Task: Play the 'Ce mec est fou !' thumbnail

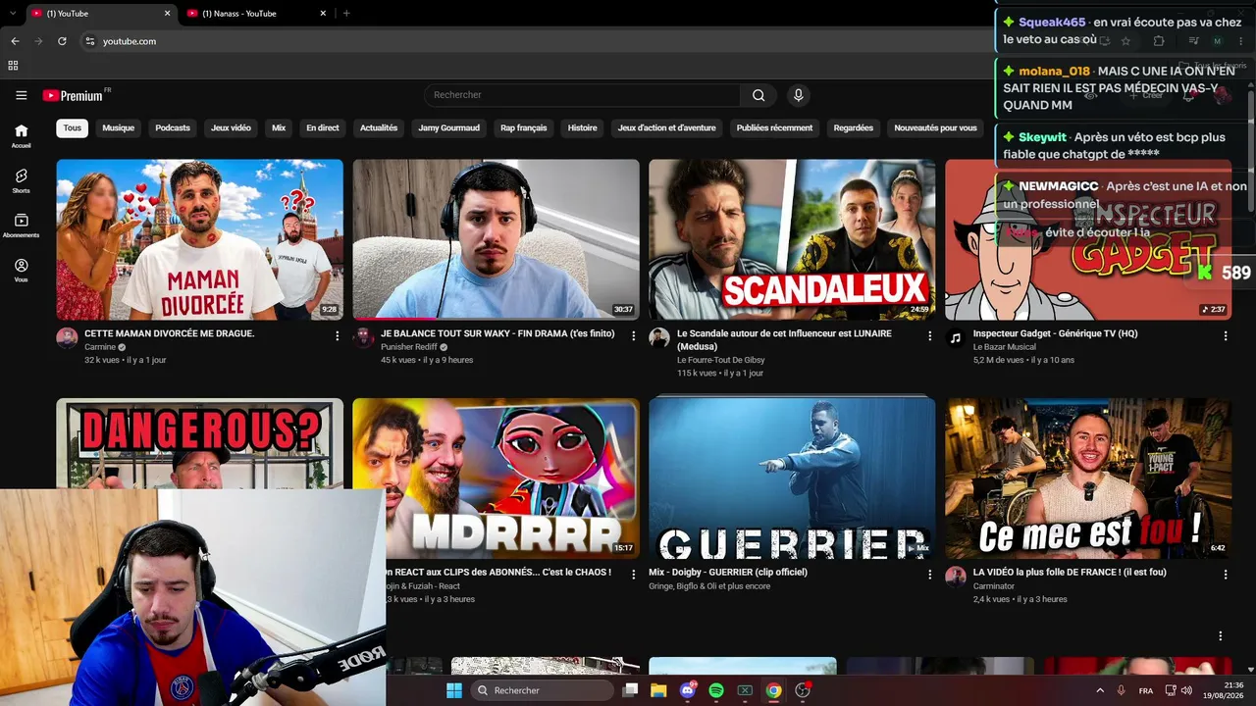Action: (1088, 479)
